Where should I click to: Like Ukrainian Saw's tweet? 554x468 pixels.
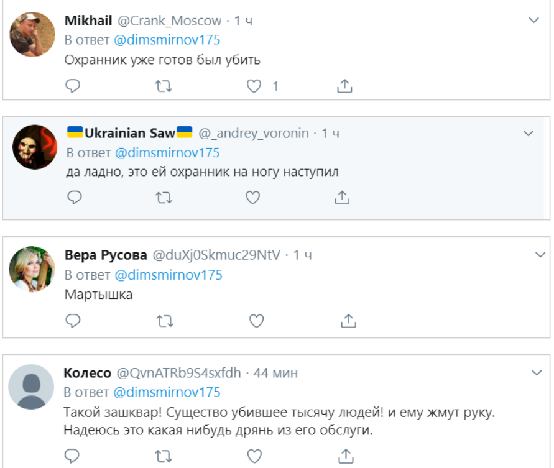253,198
